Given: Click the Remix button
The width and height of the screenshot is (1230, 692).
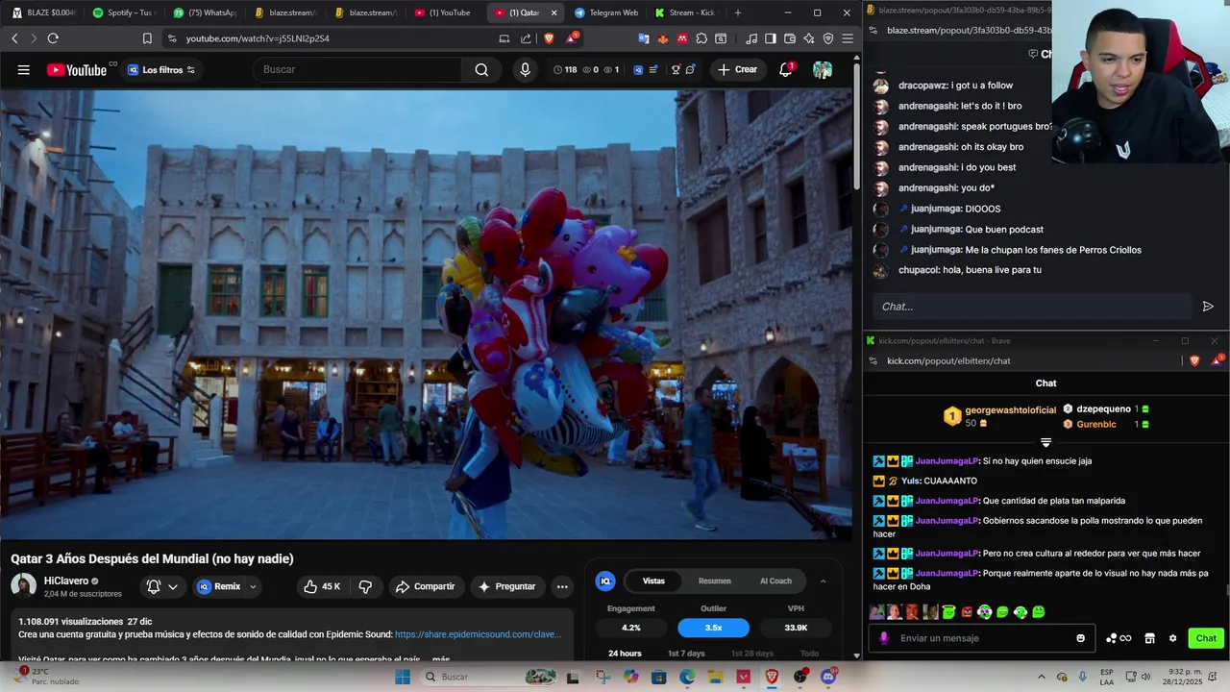Looking at the screenshot, I should (x=220, y=586).
